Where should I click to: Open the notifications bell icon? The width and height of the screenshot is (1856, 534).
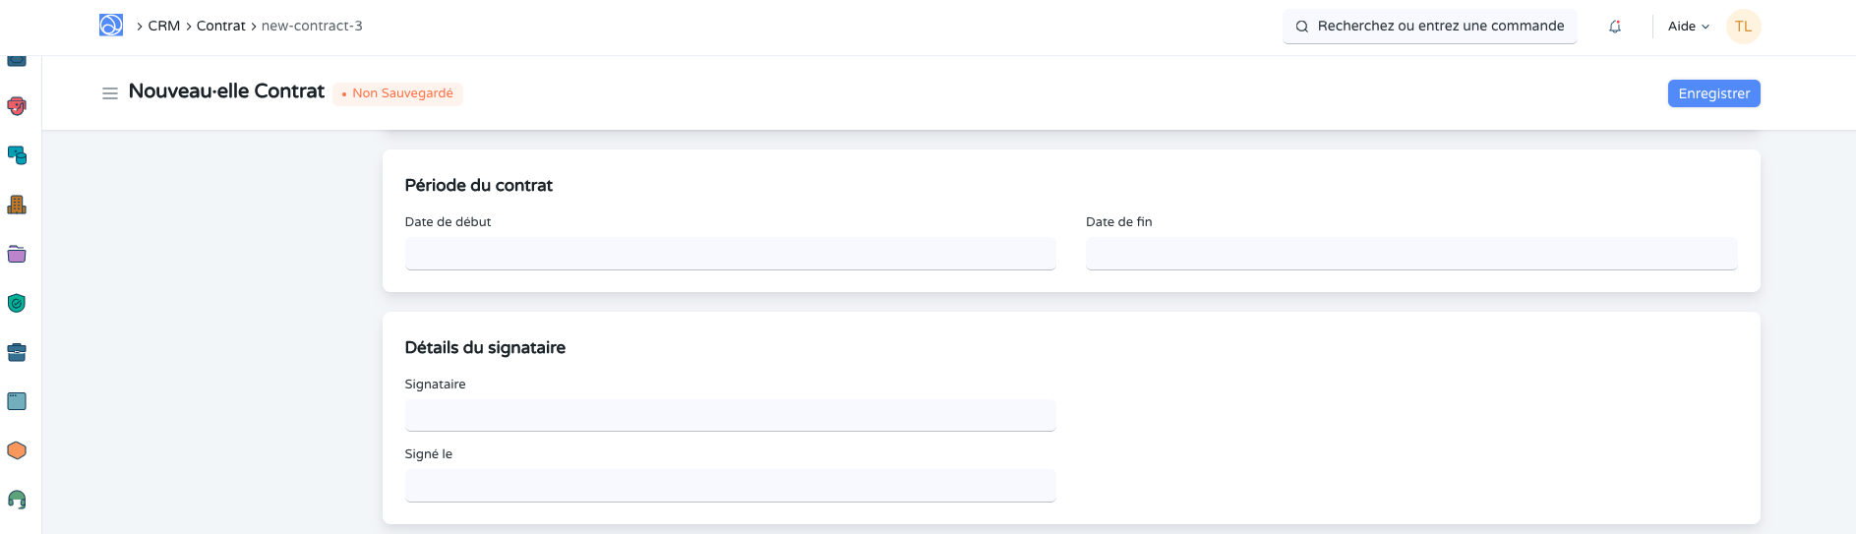(1615, 27)
